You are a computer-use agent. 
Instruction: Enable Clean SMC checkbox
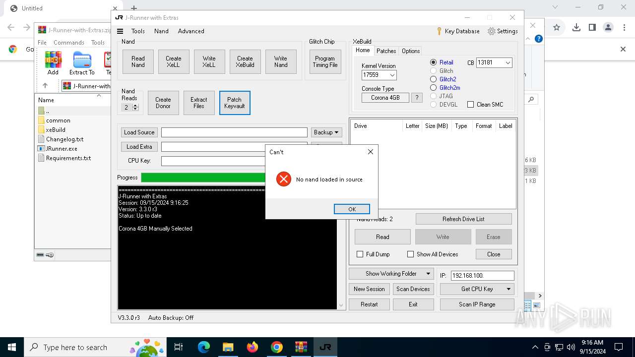tap(470, 105)
